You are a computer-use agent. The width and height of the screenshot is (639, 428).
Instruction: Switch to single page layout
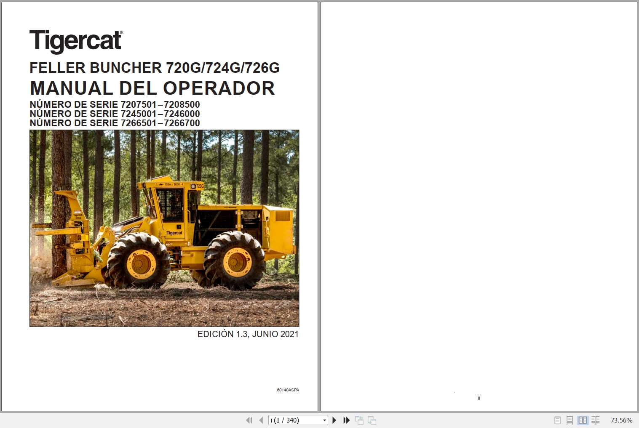tap(557, 420)
